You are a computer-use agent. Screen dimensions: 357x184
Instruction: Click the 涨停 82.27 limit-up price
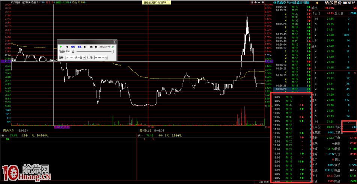click(330, 175)
